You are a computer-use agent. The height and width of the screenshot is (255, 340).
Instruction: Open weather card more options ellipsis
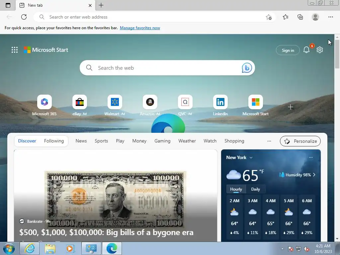(311, 157)
